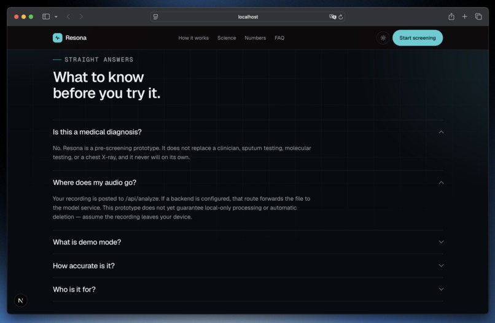Click chevron beside 'Is this a medical diagnosis?'
The height and width of the screenshot is (323, 495).
[441, 132]
